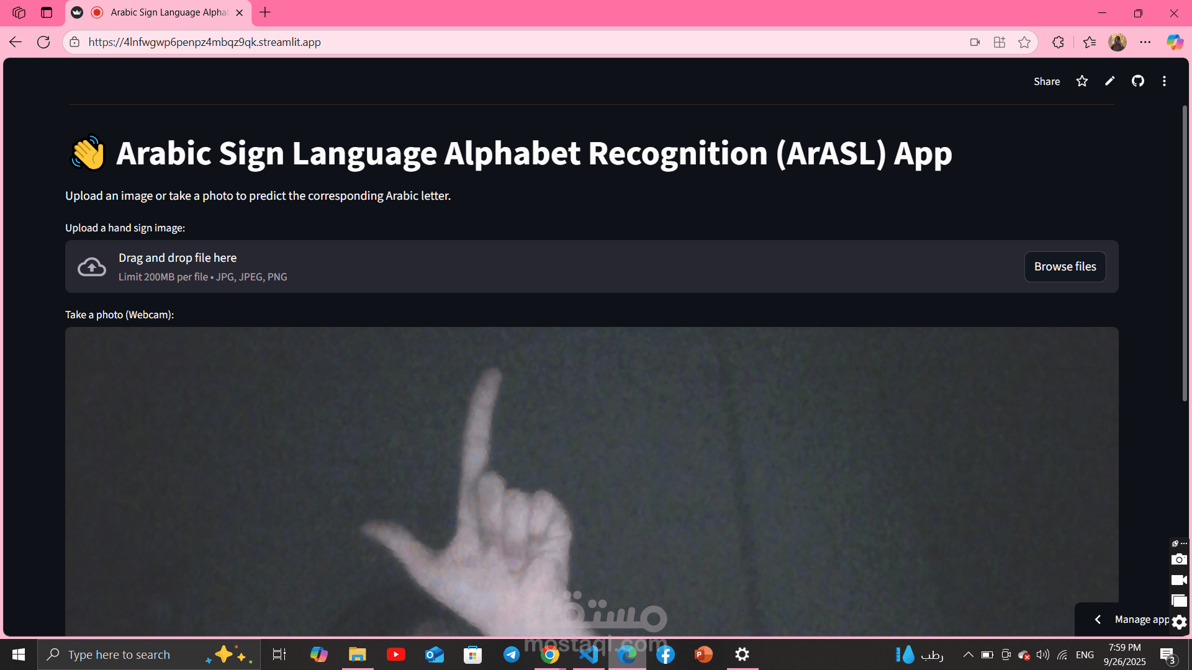Click the cloud upload icon
1192x670 pixels.
pos(92,267)
